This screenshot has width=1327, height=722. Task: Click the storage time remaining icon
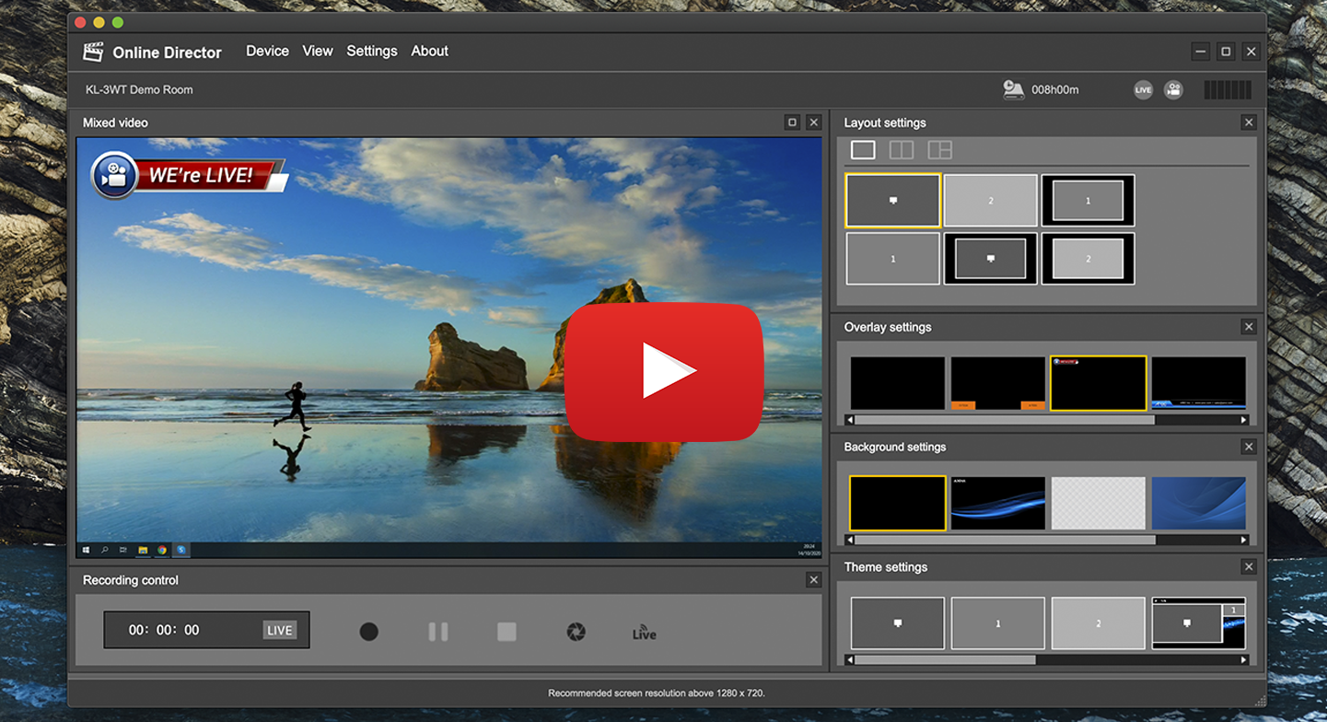pyautogui.click(x=1013, y=89)
